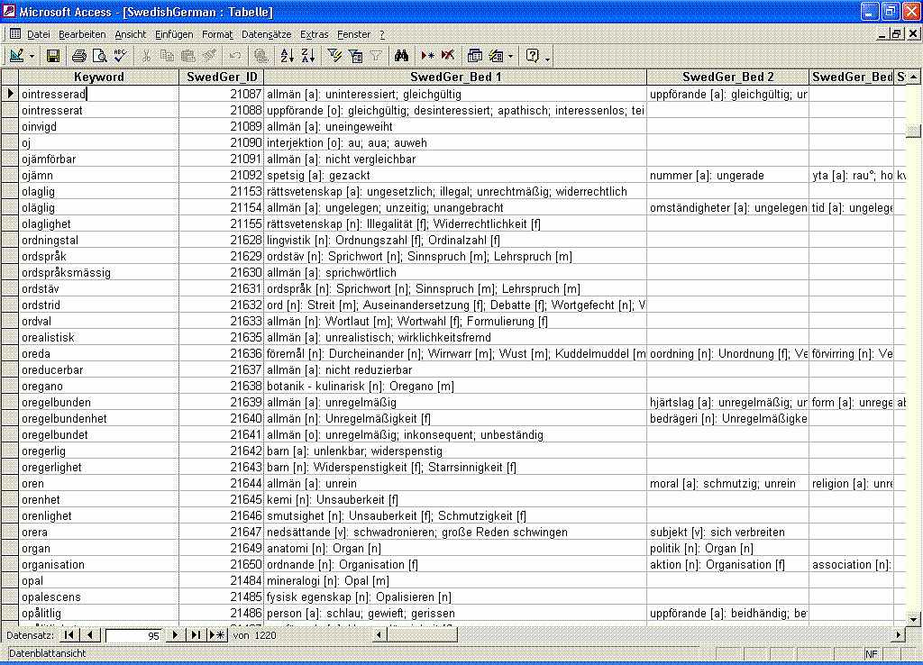Select the SwedGer_Bed 1 column header
The width and height of the screenshot is (923, 665).
[455, 77]
